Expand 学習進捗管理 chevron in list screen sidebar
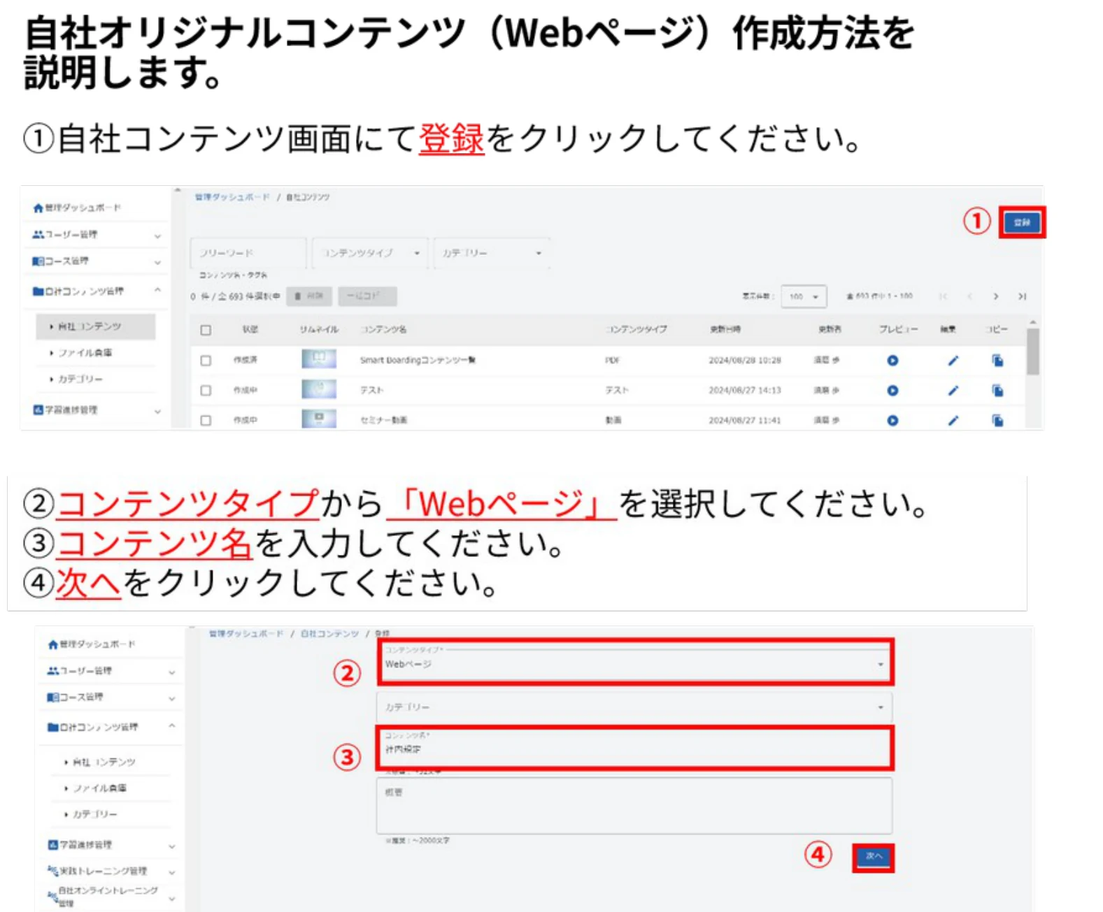This screenshot has height=912, width=1103. click(x=157, y=412)
